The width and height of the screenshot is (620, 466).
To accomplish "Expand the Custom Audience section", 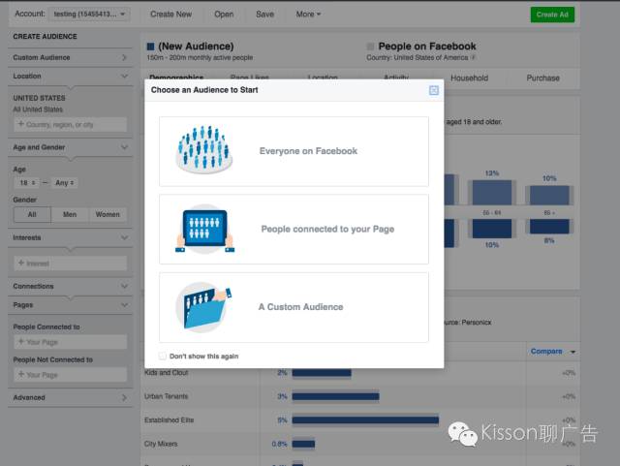I will pyautogui.click(x=70, y=58).
